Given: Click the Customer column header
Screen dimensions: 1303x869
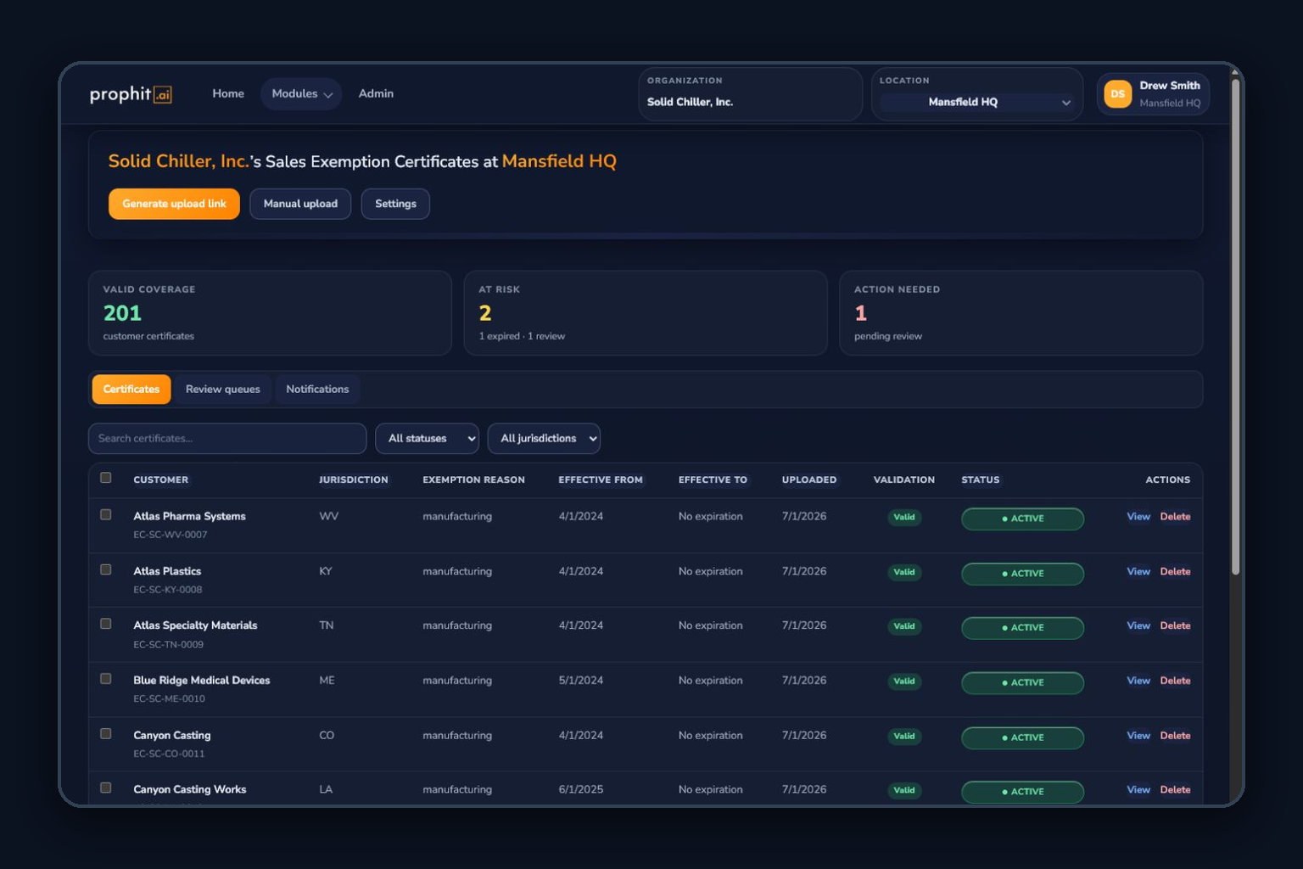Looking at the screenshot, I should point(161,480).
